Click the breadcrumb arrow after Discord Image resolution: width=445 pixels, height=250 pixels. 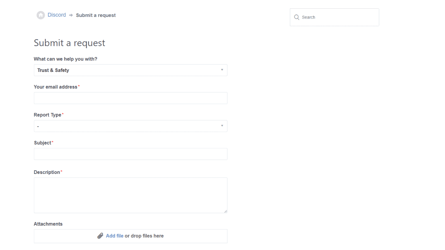point(71,15)
